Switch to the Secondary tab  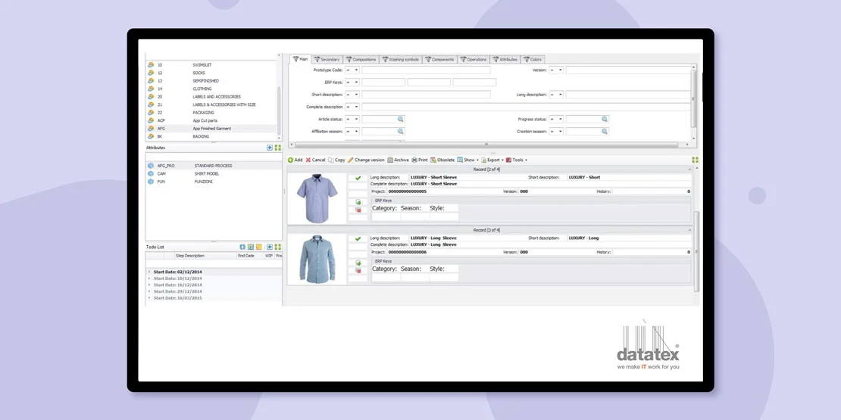pos(327,60)
